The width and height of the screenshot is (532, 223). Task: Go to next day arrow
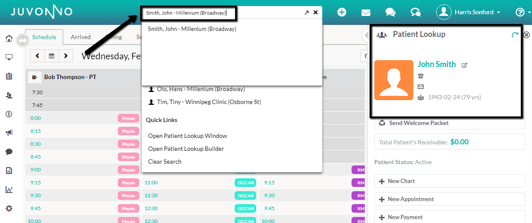66,56
